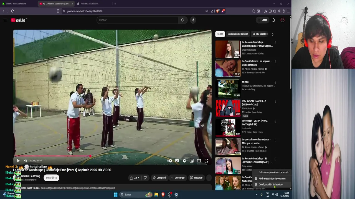The height and width of the screenshot is (199, 355).
Task: Open the Brave VPN shield icon
Action: point(284,11)
